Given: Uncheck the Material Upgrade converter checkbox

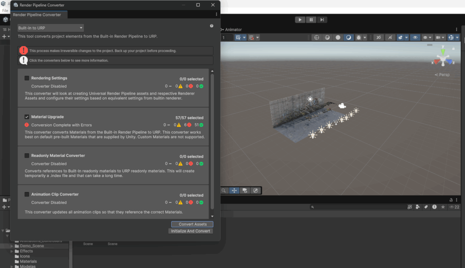Looking at the screenshot, I should 27,117.
